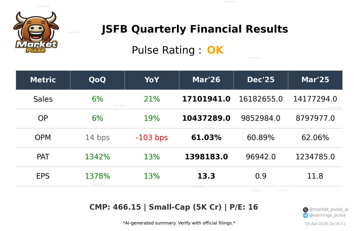The height and width of the screenshot is (231, 354).
Task: Open the @market_pulse_ai handle
Action: click(329, 210)
